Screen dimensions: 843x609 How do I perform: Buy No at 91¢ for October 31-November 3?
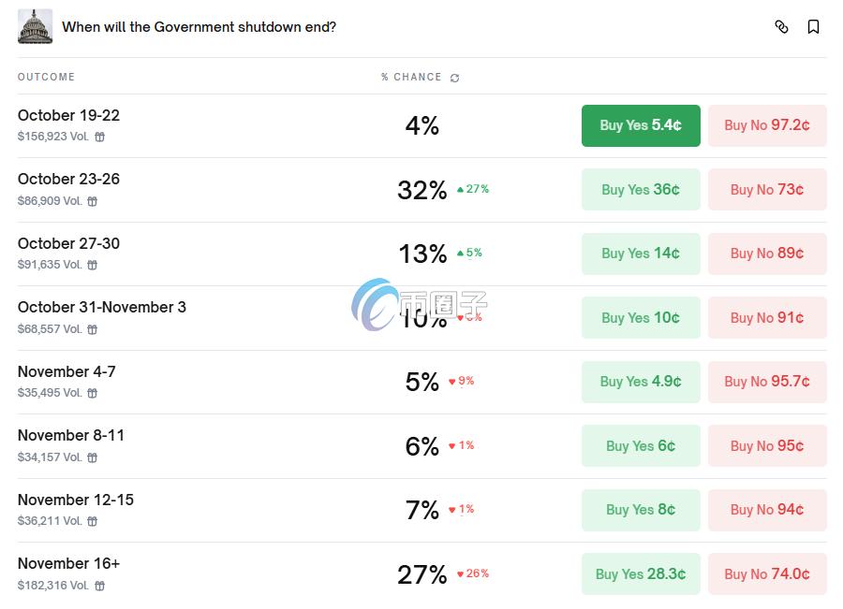[x=767, y=318]
